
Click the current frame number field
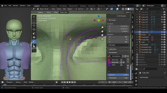[103, 82]
